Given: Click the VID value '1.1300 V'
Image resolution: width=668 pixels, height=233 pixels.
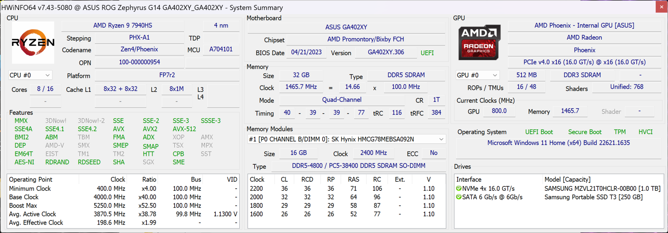Looking at the screenshot, I should [x=225, y=214].
